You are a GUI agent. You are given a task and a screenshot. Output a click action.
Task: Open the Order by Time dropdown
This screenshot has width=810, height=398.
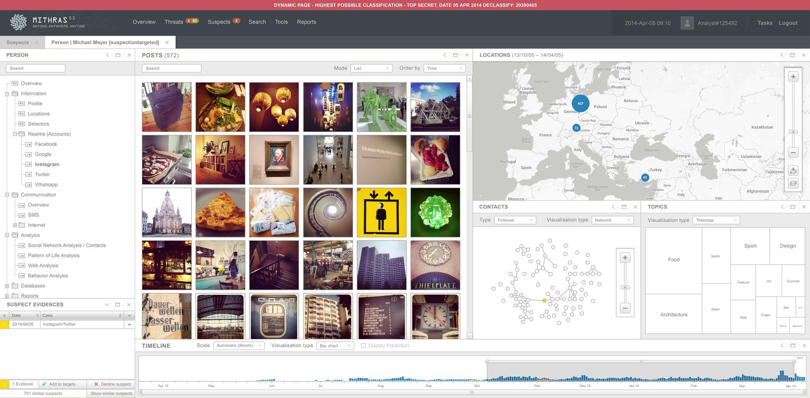pyautogui.click(x=445, y=68)
